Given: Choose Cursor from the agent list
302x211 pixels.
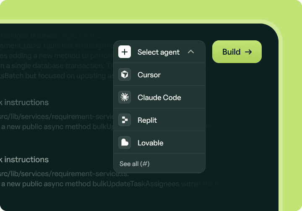Looking at the screenshot, I should pyautogui.click(x=159, y=74).
